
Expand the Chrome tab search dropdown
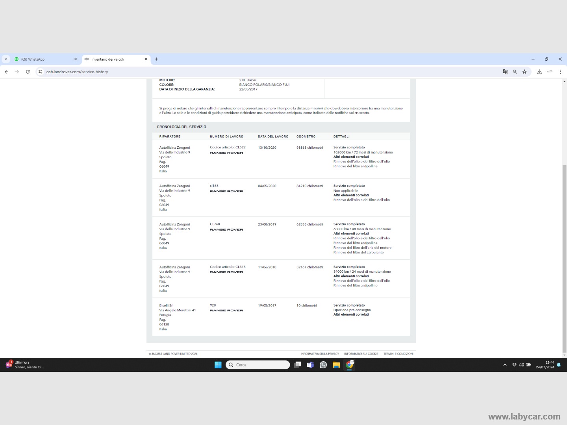(x=6, y=59)
